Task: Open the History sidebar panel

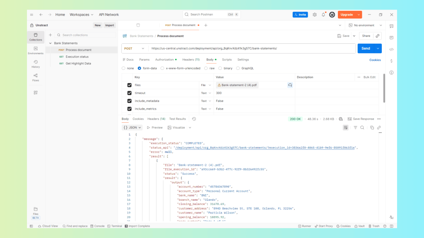Action: pos(36,64)
